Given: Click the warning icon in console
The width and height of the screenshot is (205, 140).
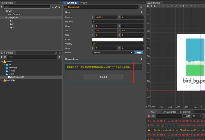Looking at the screenshot, I should coord(149,130).
